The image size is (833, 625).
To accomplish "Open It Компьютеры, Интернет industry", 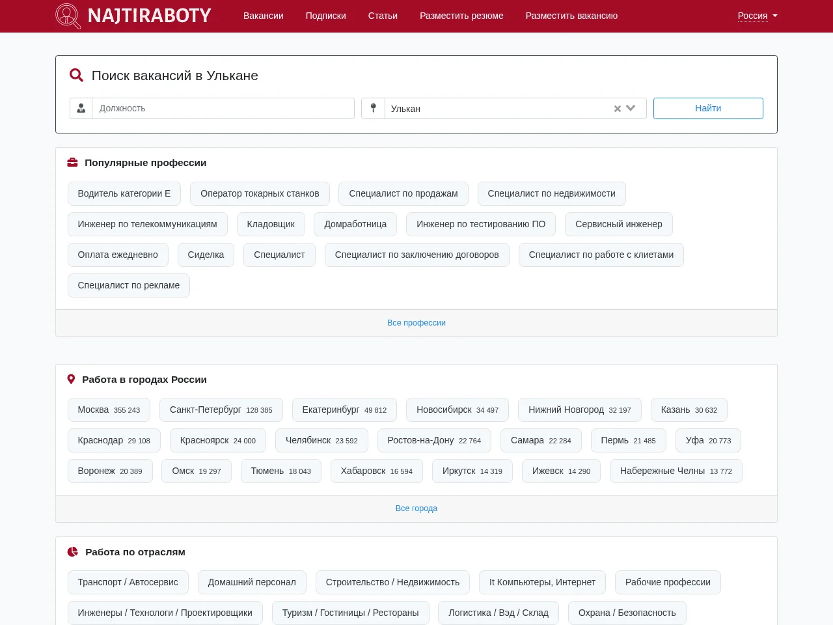I will coord(542,582).
